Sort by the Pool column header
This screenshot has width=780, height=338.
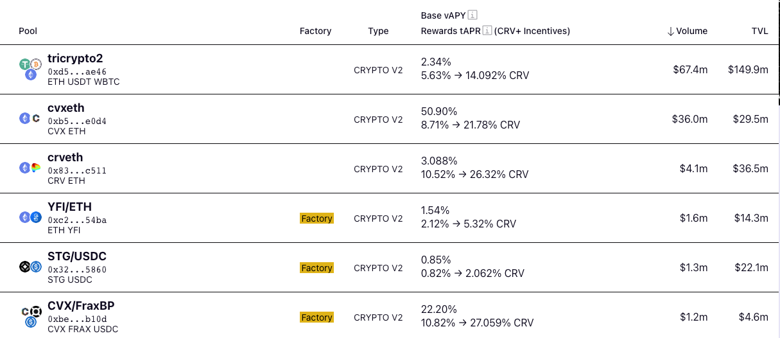point(28,31)
